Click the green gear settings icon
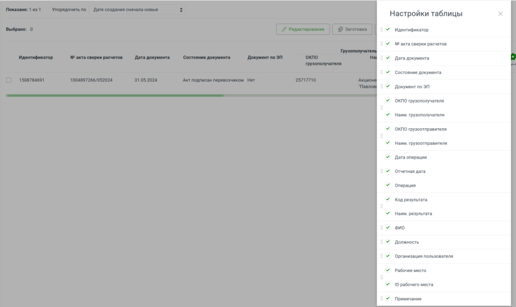Image resolution: width=516 pixels, height=307 pixels. (513, 57)
